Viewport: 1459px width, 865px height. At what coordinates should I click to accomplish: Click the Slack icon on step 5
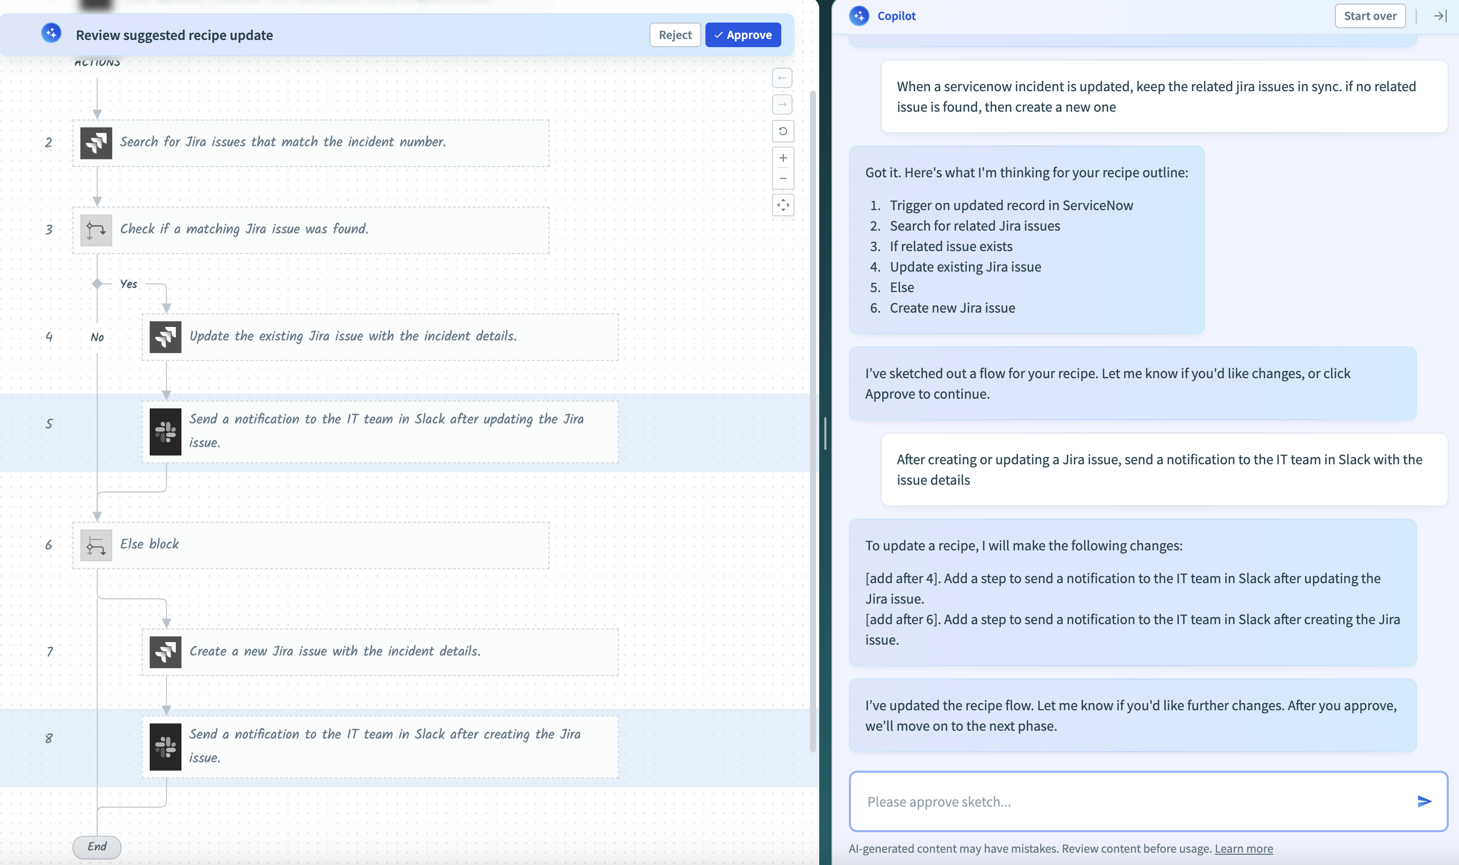pyautogui.click(x=166, y=431)
